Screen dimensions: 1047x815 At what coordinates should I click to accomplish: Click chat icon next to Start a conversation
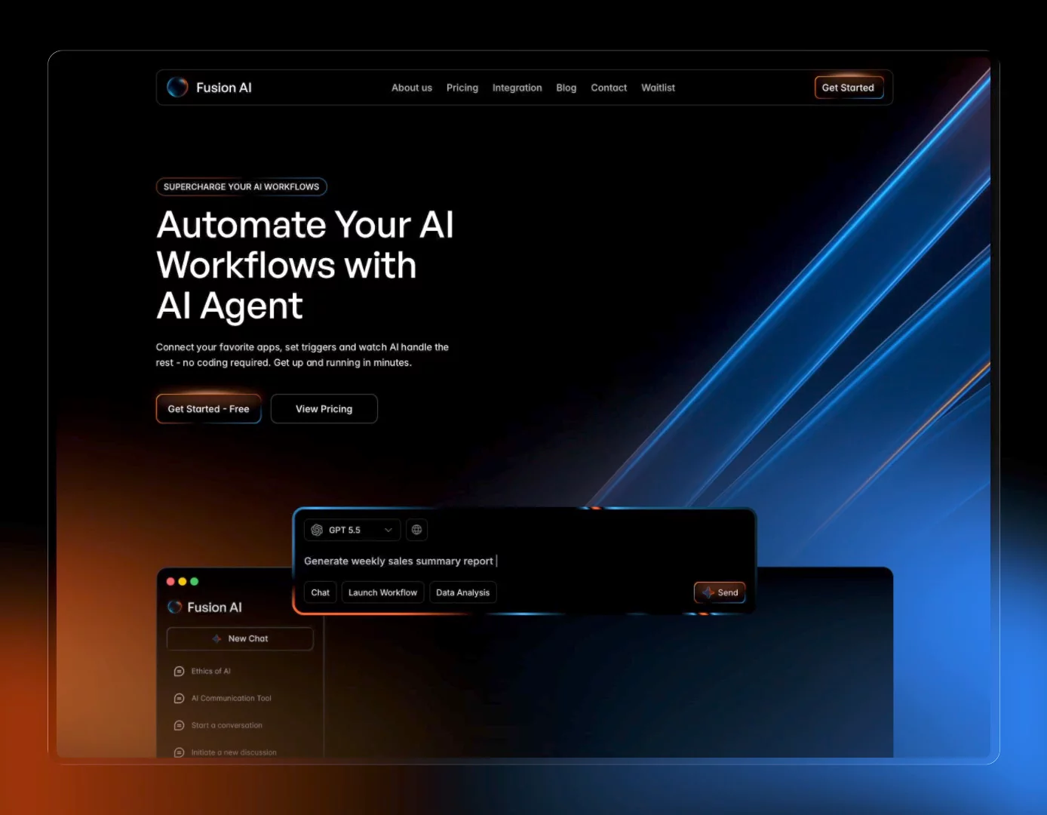point(179,725)
